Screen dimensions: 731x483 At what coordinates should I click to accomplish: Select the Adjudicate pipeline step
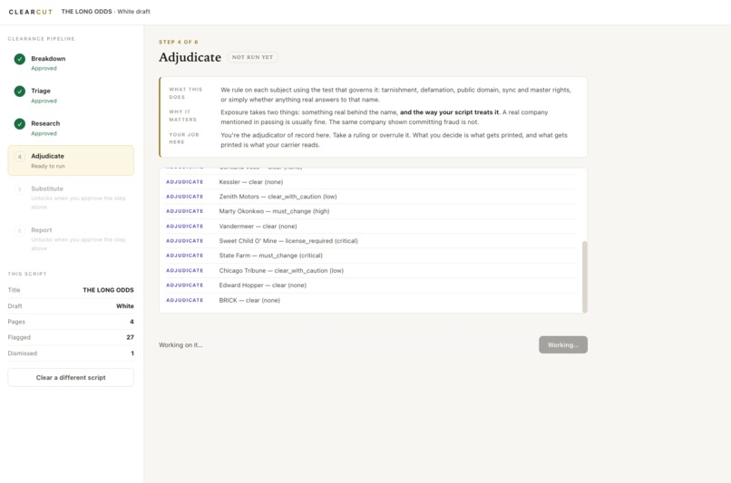tap(71, 160)
